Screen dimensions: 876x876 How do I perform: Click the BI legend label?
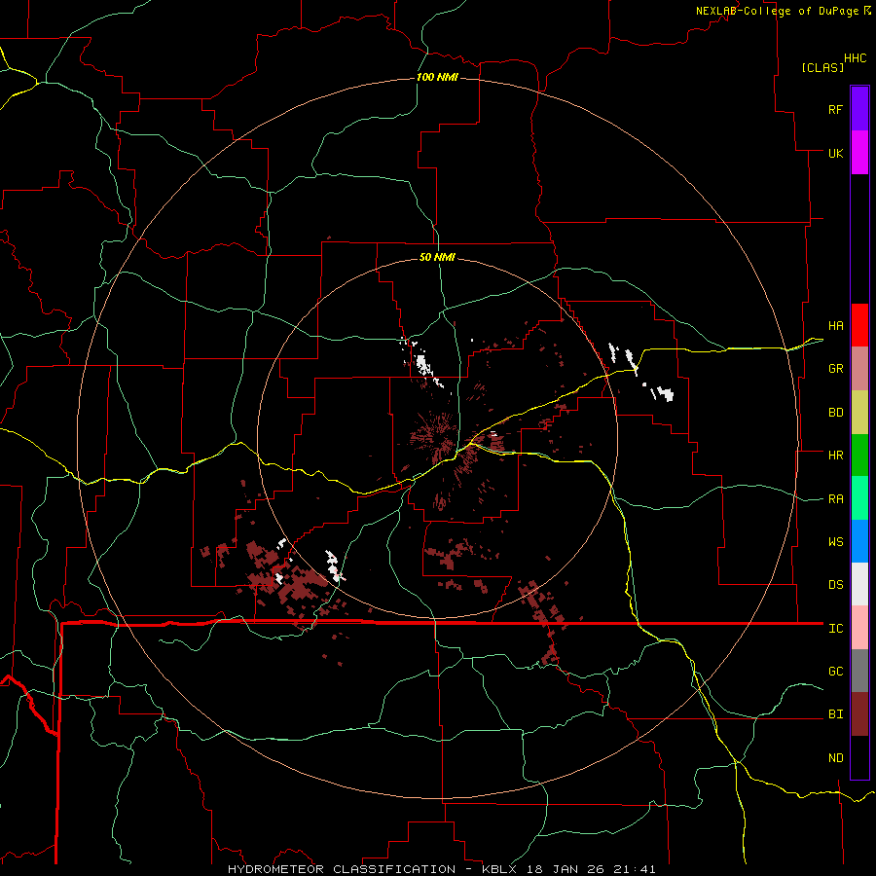click(835, 714)
